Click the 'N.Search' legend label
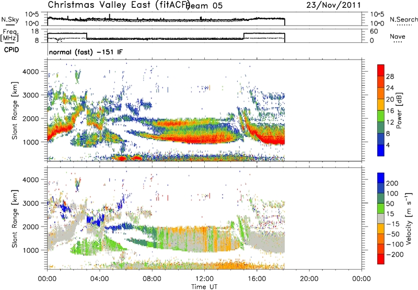The width and height of the screenshot is (418, 290). [x=403, y=19]
